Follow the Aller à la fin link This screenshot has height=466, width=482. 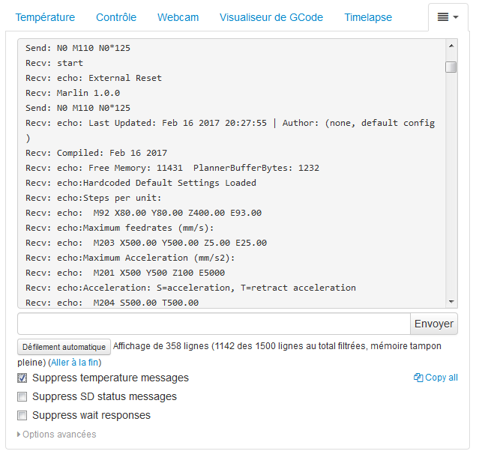tap(75, 362)
